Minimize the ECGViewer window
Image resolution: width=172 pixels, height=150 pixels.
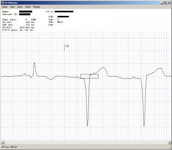[162, 3]
